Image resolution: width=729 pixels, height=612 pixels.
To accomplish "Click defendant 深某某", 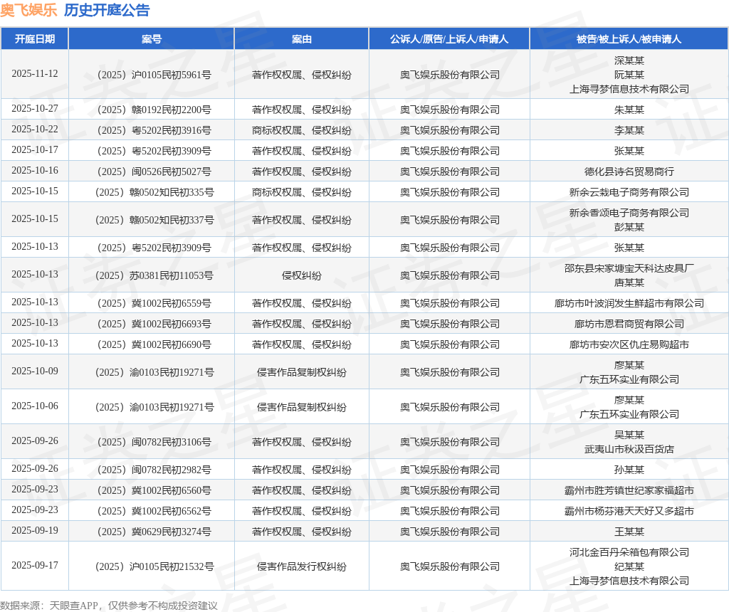I will 629,60.
